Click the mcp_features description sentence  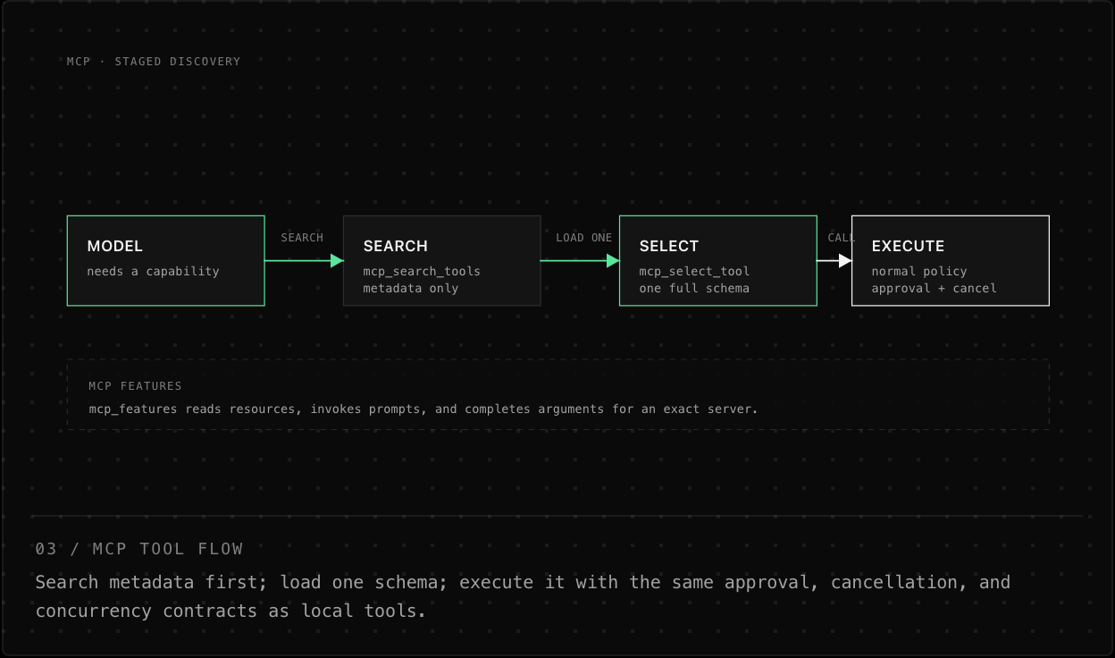coord(423,409)
